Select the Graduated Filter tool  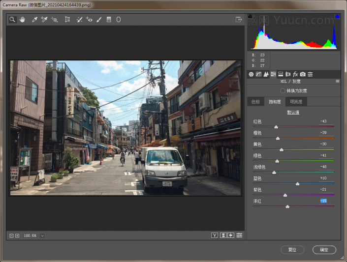tap(109, 20)
